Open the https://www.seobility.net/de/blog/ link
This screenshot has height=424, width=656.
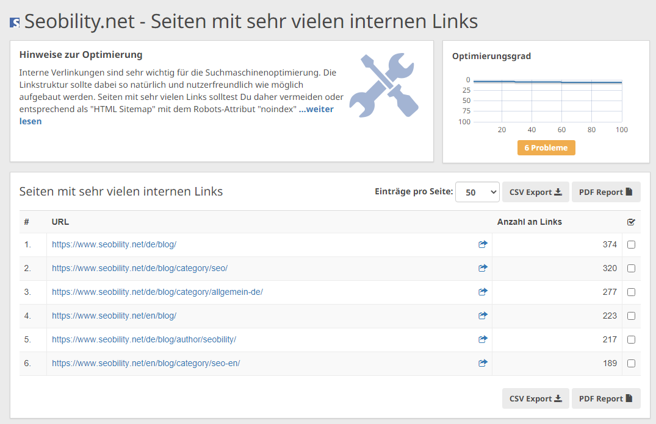click(x=114, y=245)
